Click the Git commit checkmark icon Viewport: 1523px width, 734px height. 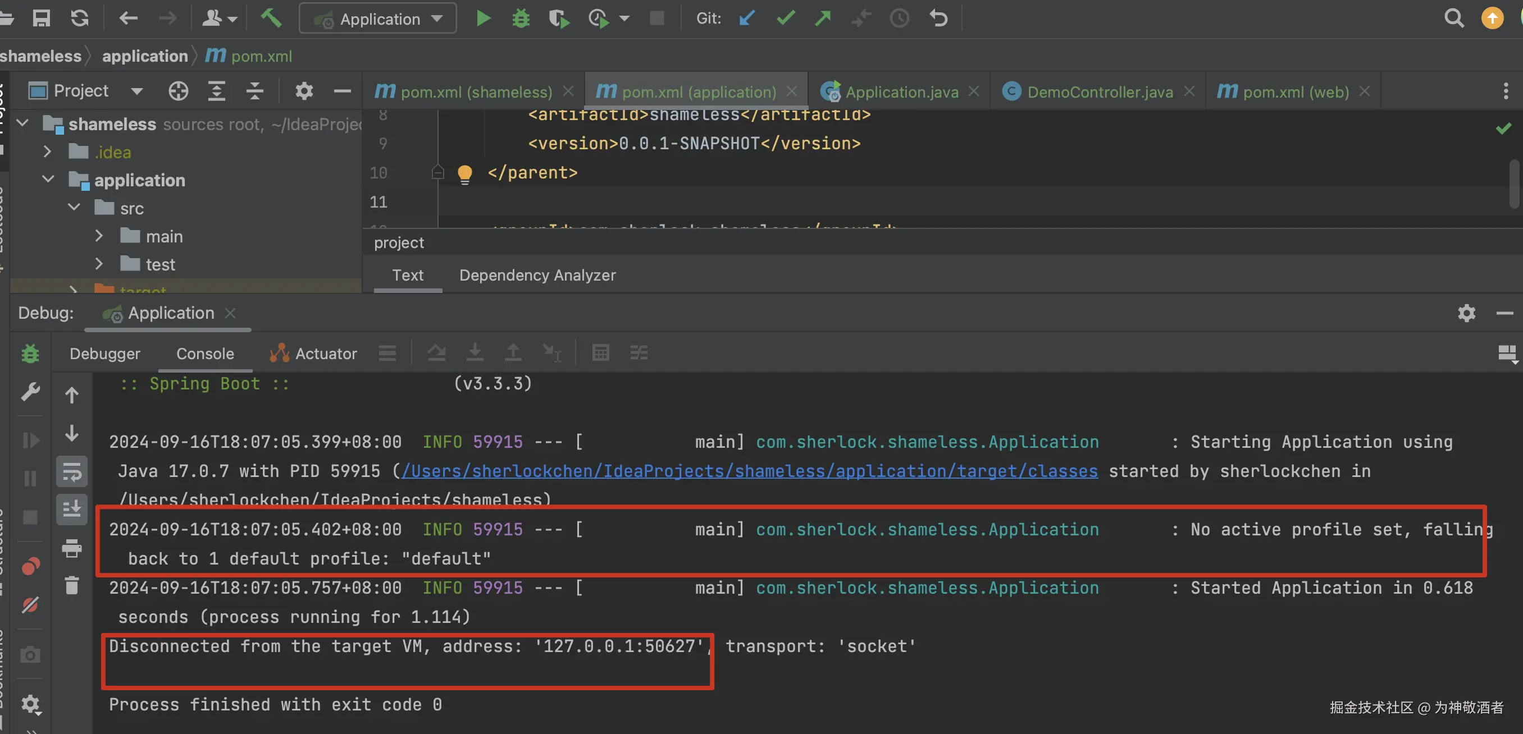[785, 19]
